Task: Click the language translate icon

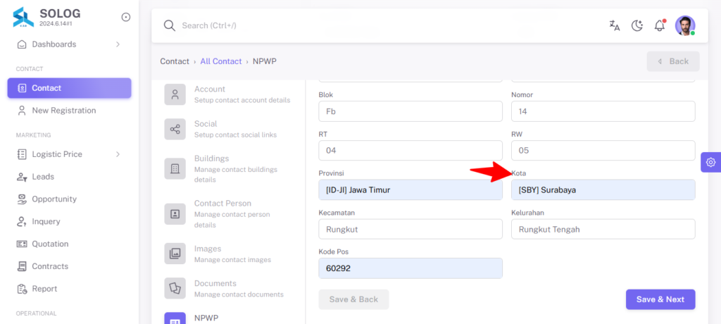Action: pyautogui.click(x=614, y=26)
